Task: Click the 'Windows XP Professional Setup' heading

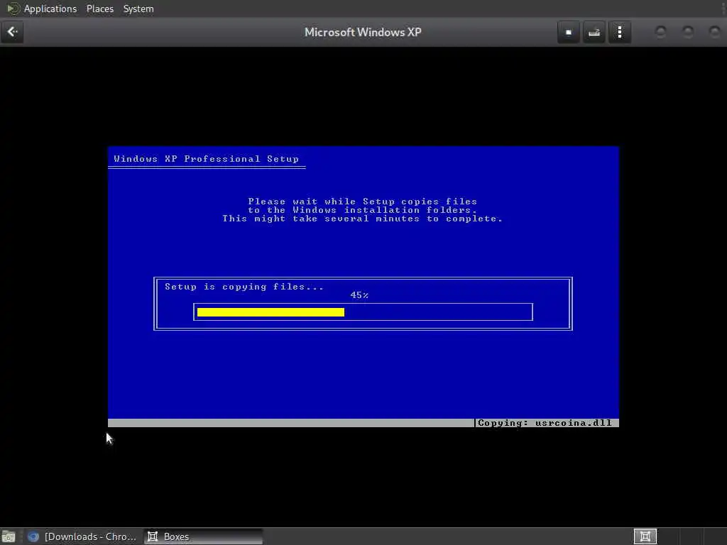Action: pos(207,158)
